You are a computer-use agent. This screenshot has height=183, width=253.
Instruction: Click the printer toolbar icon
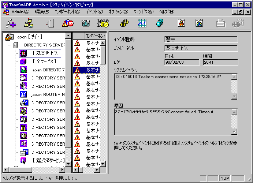pyautogui.click(x=221, y=23)
